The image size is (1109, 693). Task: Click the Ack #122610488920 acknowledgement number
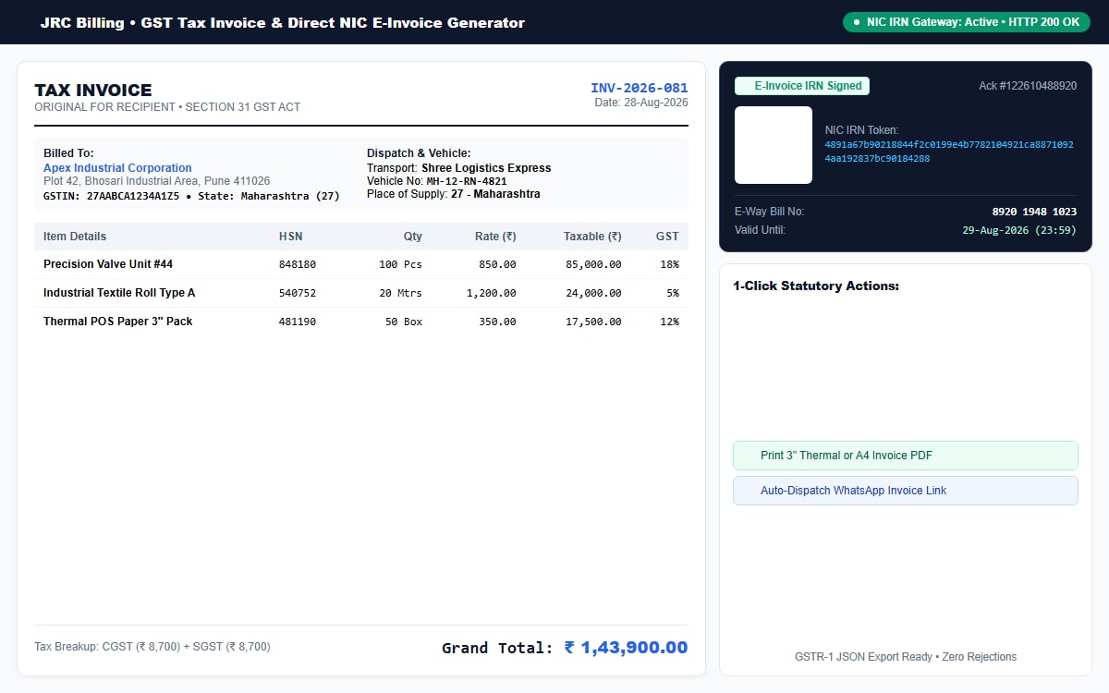point(1028,86)
